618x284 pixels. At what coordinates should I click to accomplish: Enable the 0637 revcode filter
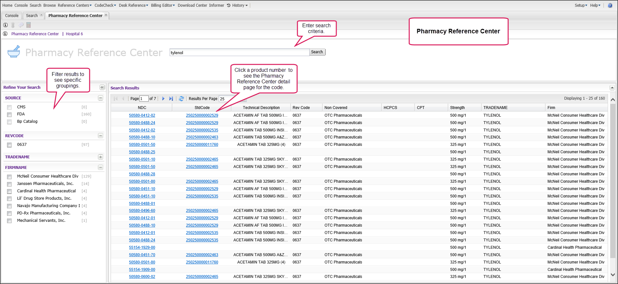9,145
